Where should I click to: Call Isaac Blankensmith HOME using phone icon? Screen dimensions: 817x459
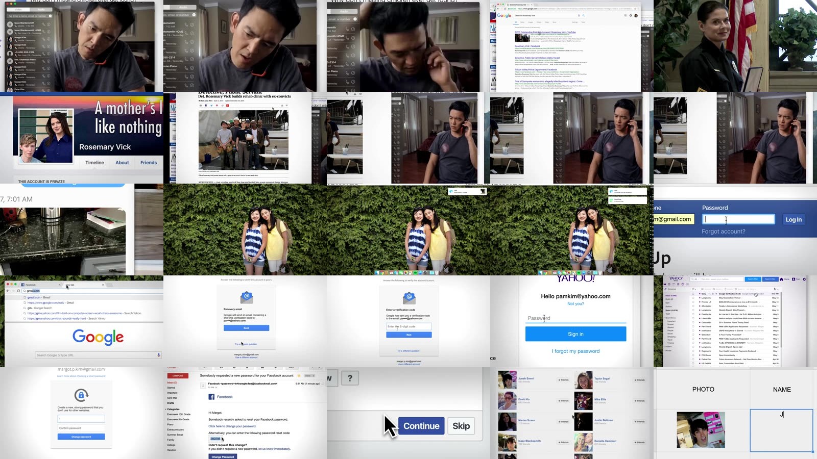(x=44, y=32)
